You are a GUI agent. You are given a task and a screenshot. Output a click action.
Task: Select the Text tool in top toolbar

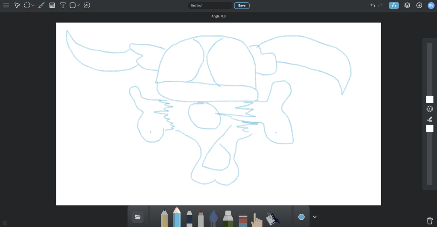pos(63,6)
